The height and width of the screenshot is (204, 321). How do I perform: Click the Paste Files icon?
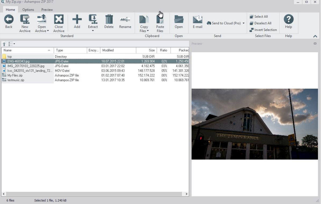pyautogui.click(x=160, y=20)
